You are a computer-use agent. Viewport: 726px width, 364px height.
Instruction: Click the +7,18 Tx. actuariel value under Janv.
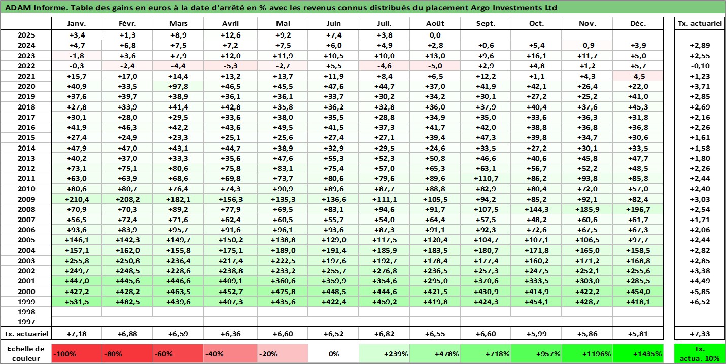click(77, 334)
